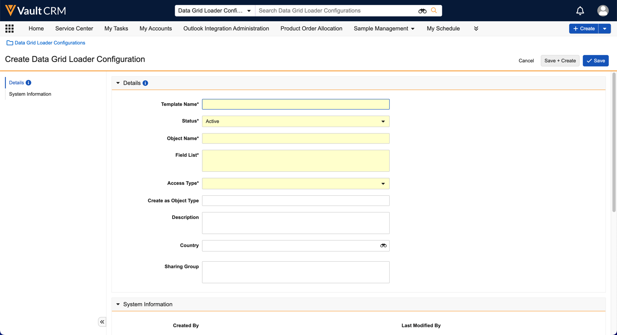
Task: Click the Data Grid Loader Configurations breadcrumb
Action: (50, 43)
